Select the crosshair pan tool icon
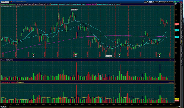 point(1,107)
